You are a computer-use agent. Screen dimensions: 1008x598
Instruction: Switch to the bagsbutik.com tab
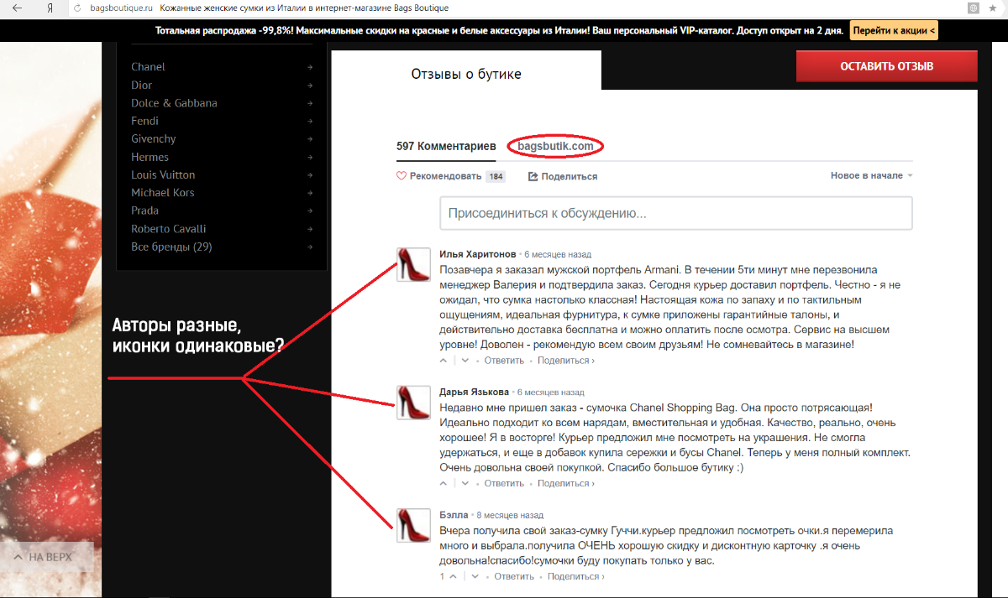[555, 146]
